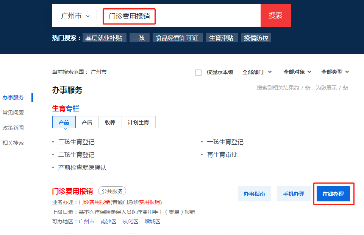
Task: Go to 常见问题 in the sidebar
Action: tap(13, 113)
